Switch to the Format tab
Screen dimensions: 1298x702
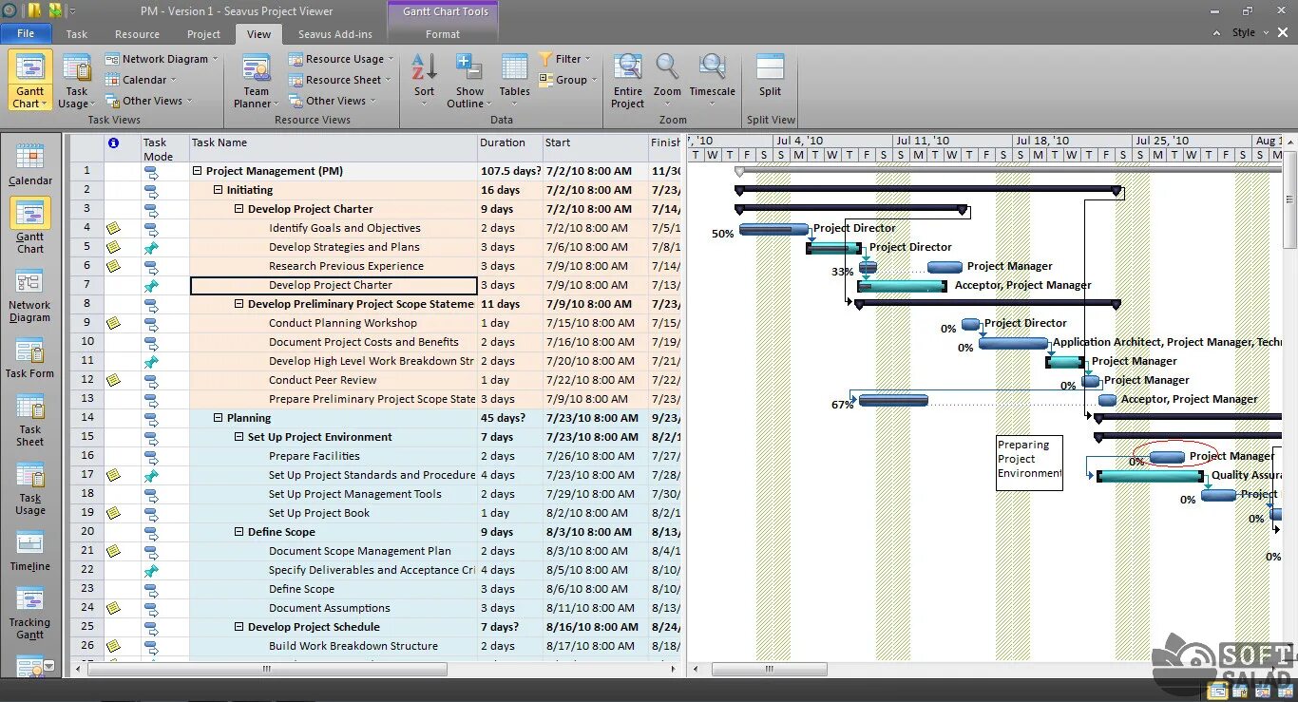(443, 34)
